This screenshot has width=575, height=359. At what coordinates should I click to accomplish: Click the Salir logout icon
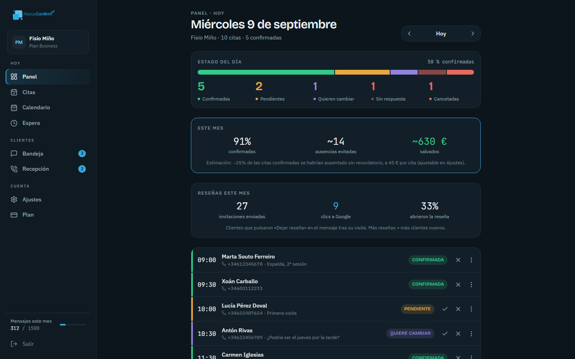click(14, 344)
